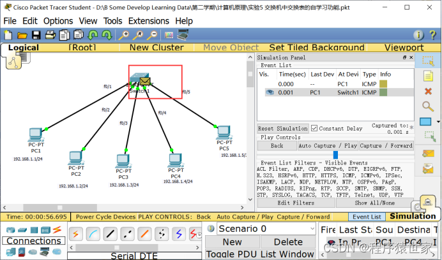Save the file with the floppy disk icon

click(x=36, y=35)
